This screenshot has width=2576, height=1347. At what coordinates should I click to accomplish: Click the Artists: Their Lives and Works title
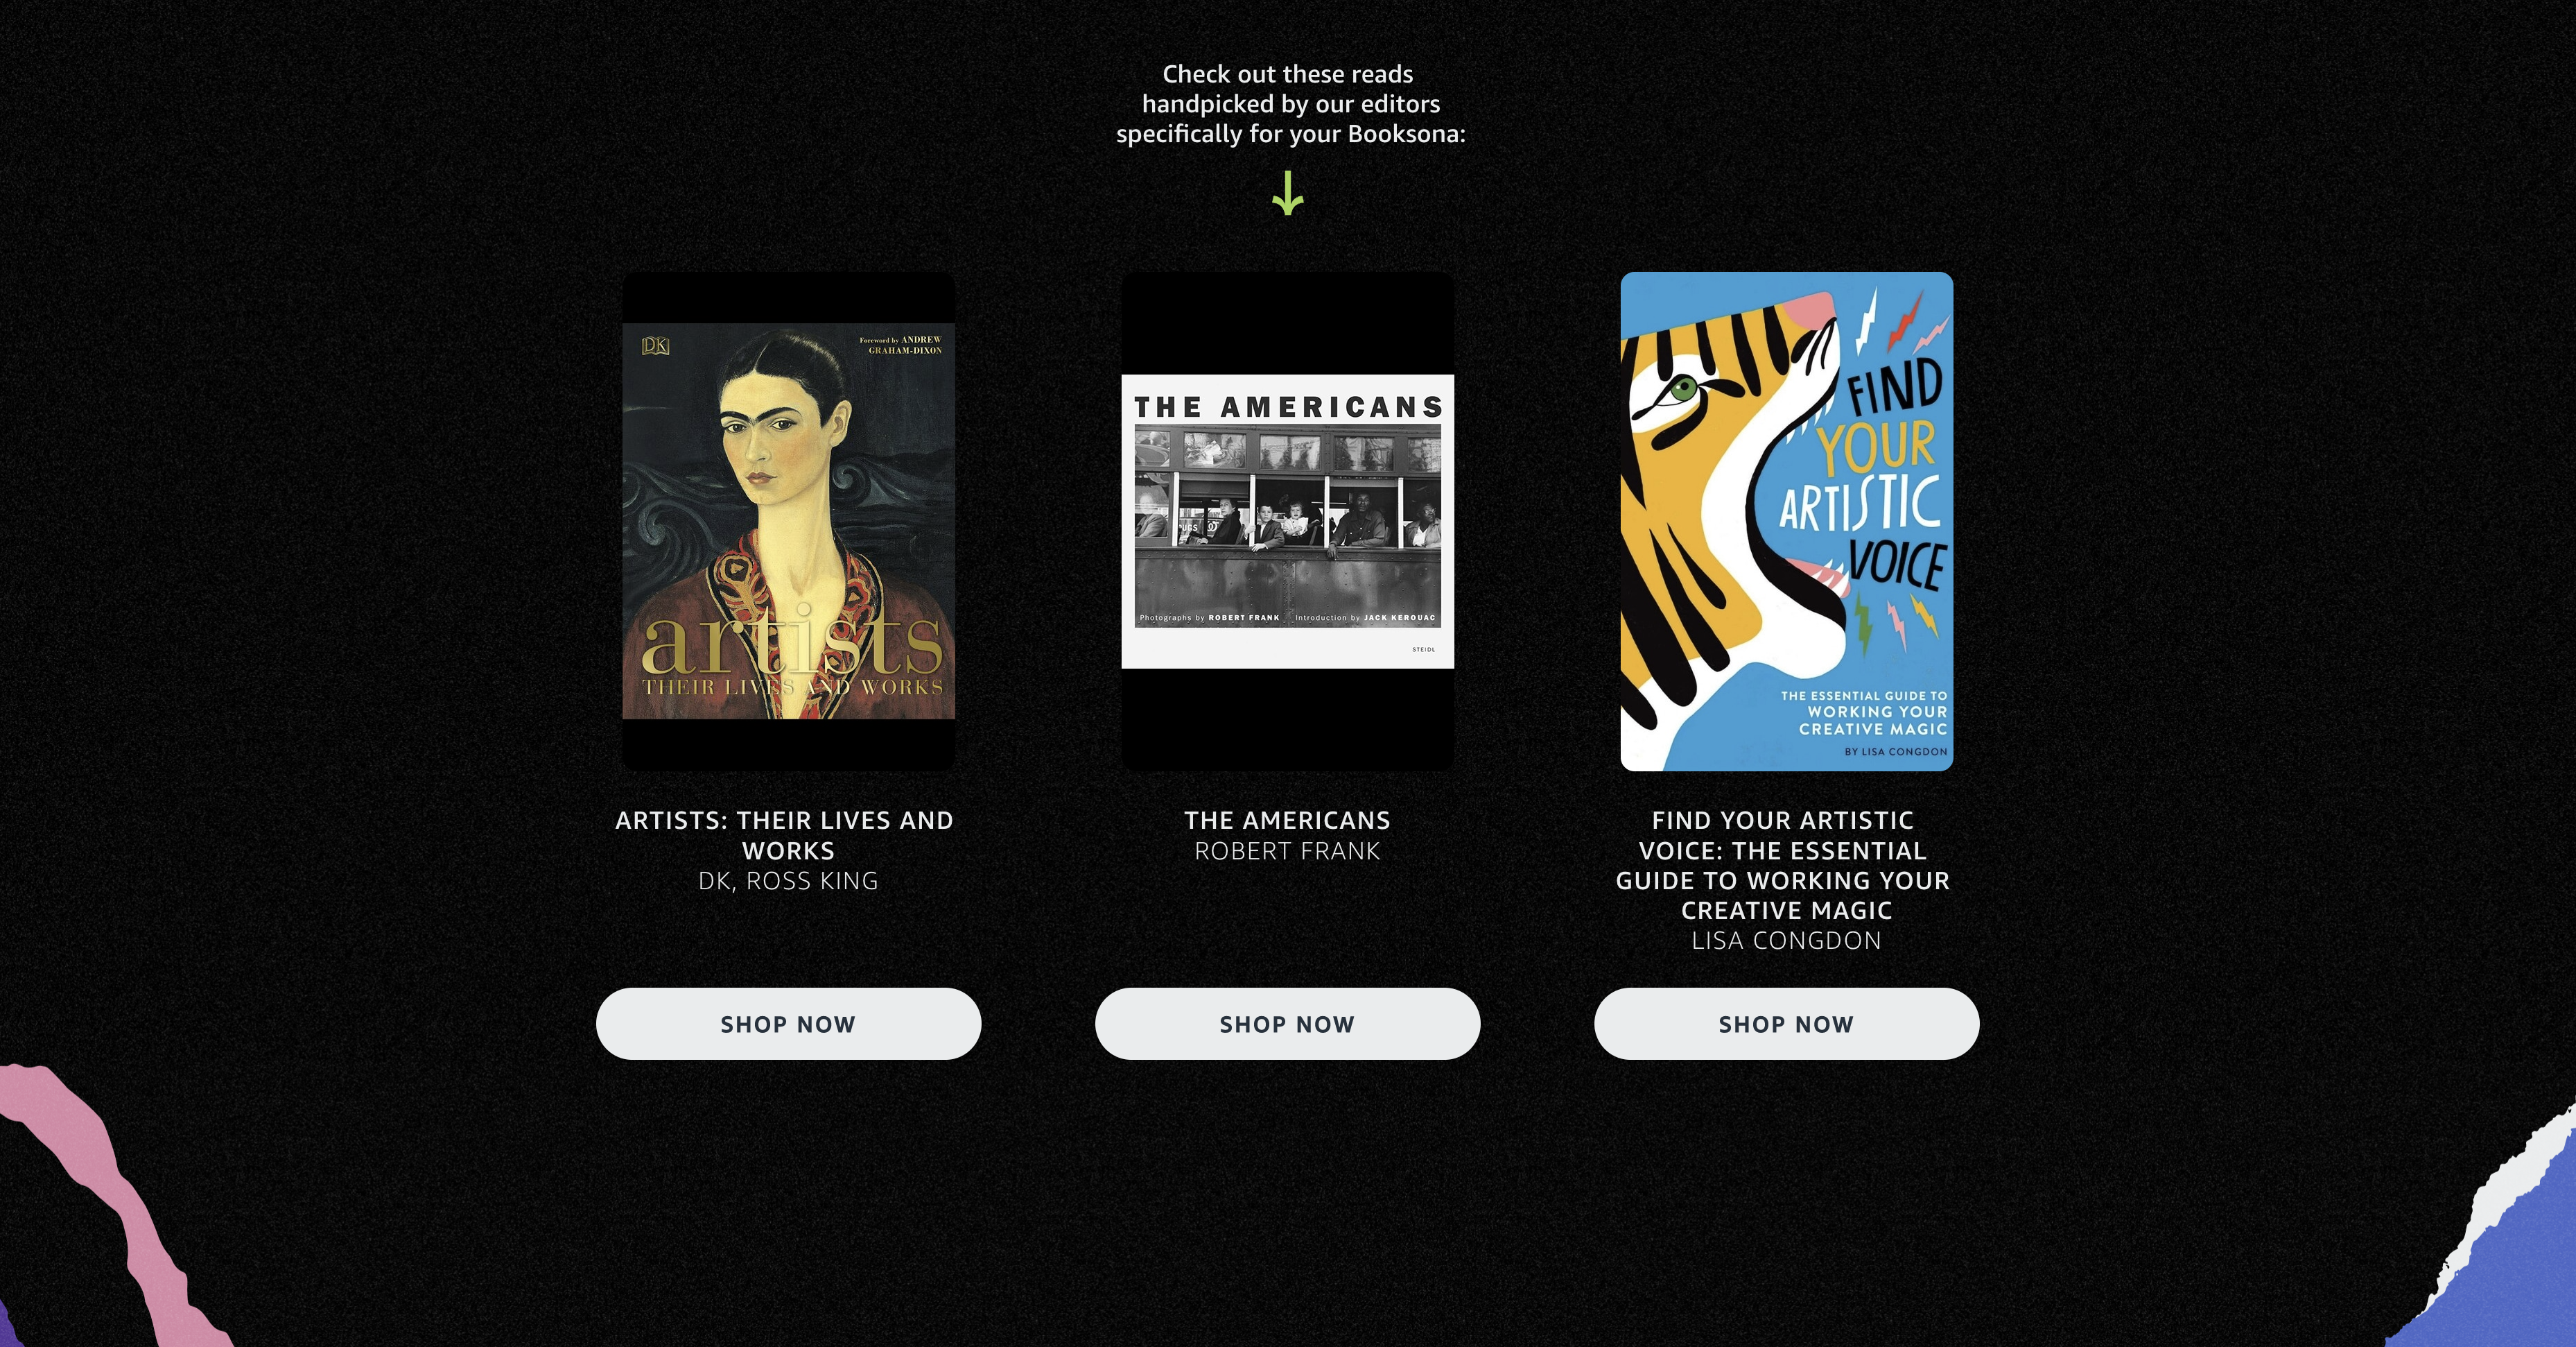click(785, 836)
